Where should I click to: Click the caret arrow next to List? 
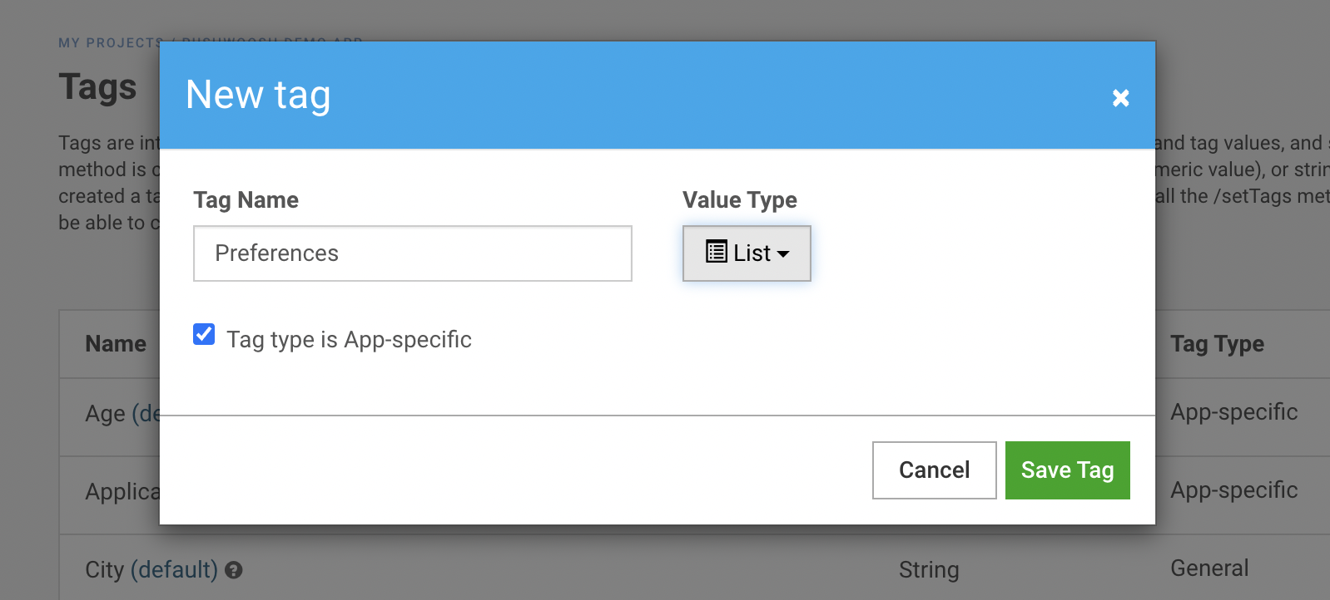pos(783,254)
